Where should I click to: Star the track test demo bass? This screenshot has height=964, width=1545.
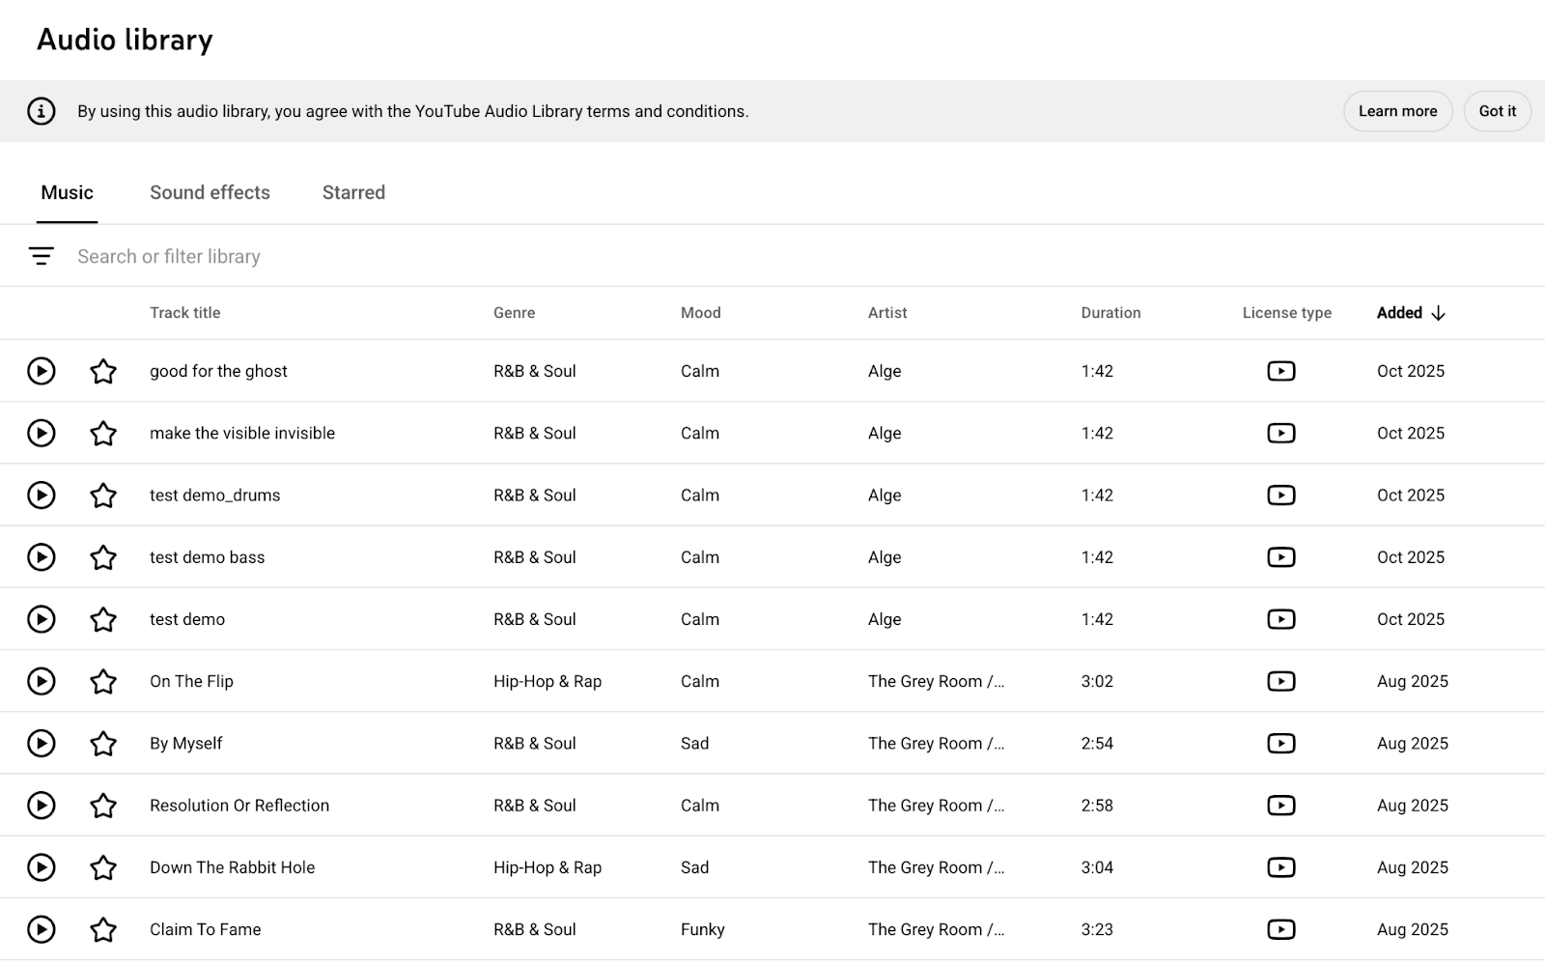pyautogui.click(x=102, y=557)
